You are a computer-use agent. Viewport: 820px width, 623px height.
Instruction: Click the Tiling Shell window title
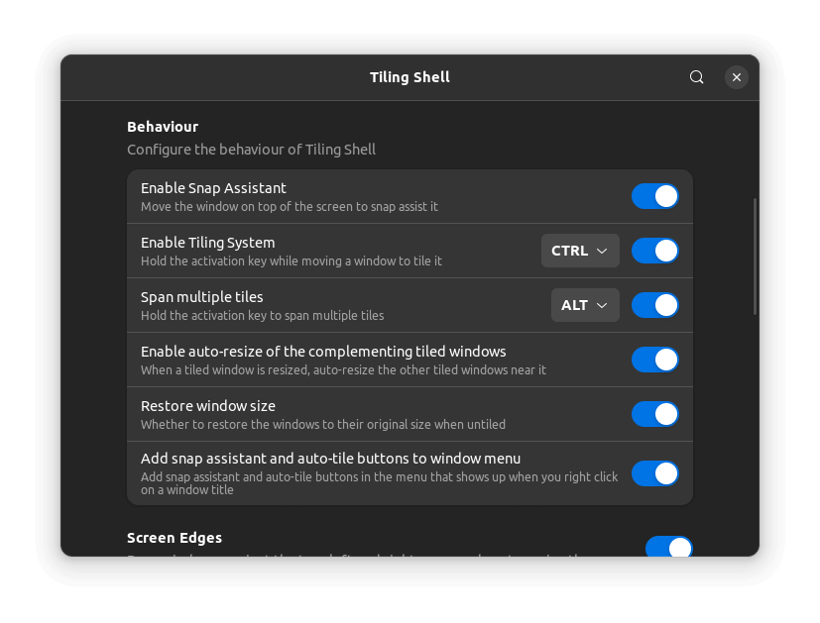click(410, 77)
